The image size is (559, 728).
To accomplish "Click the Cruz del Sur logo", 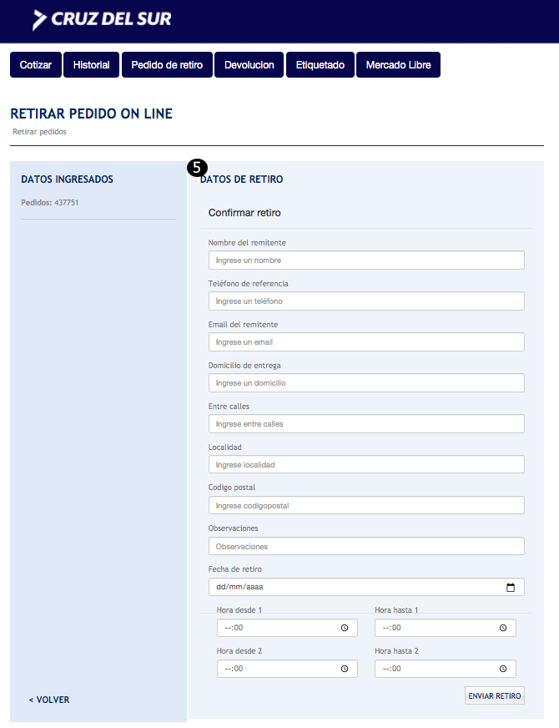I will [x=102, y=18].
